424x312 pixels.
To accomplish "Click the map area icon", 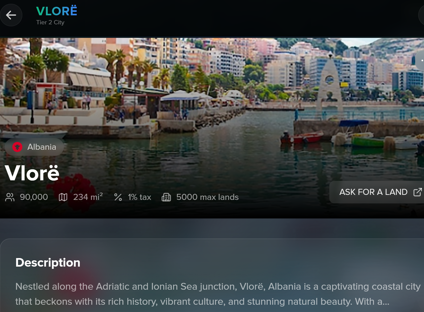I will coord(63,197).
